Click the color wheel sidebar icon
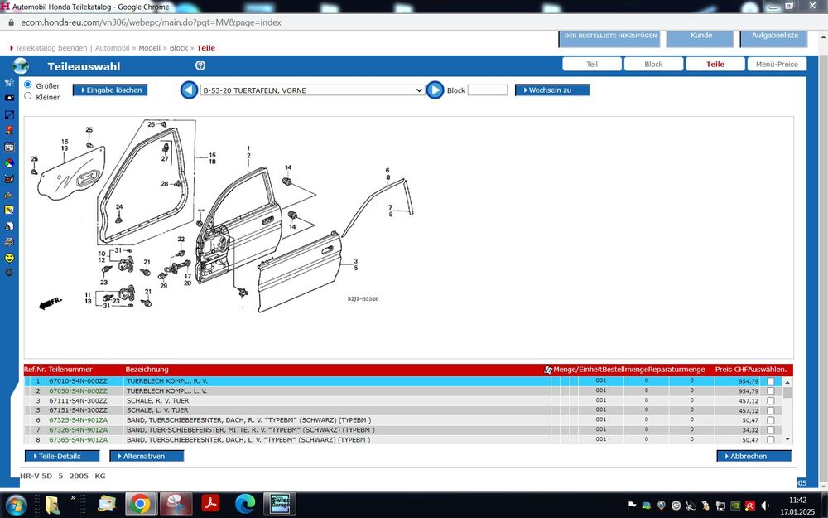Image resolution: width=828 pixels, height=518 pixels. (x=9, y=163)
